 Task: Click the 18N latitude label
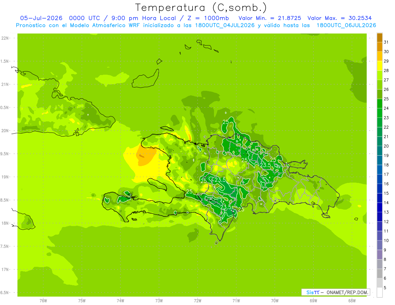(x=5, y=223)
